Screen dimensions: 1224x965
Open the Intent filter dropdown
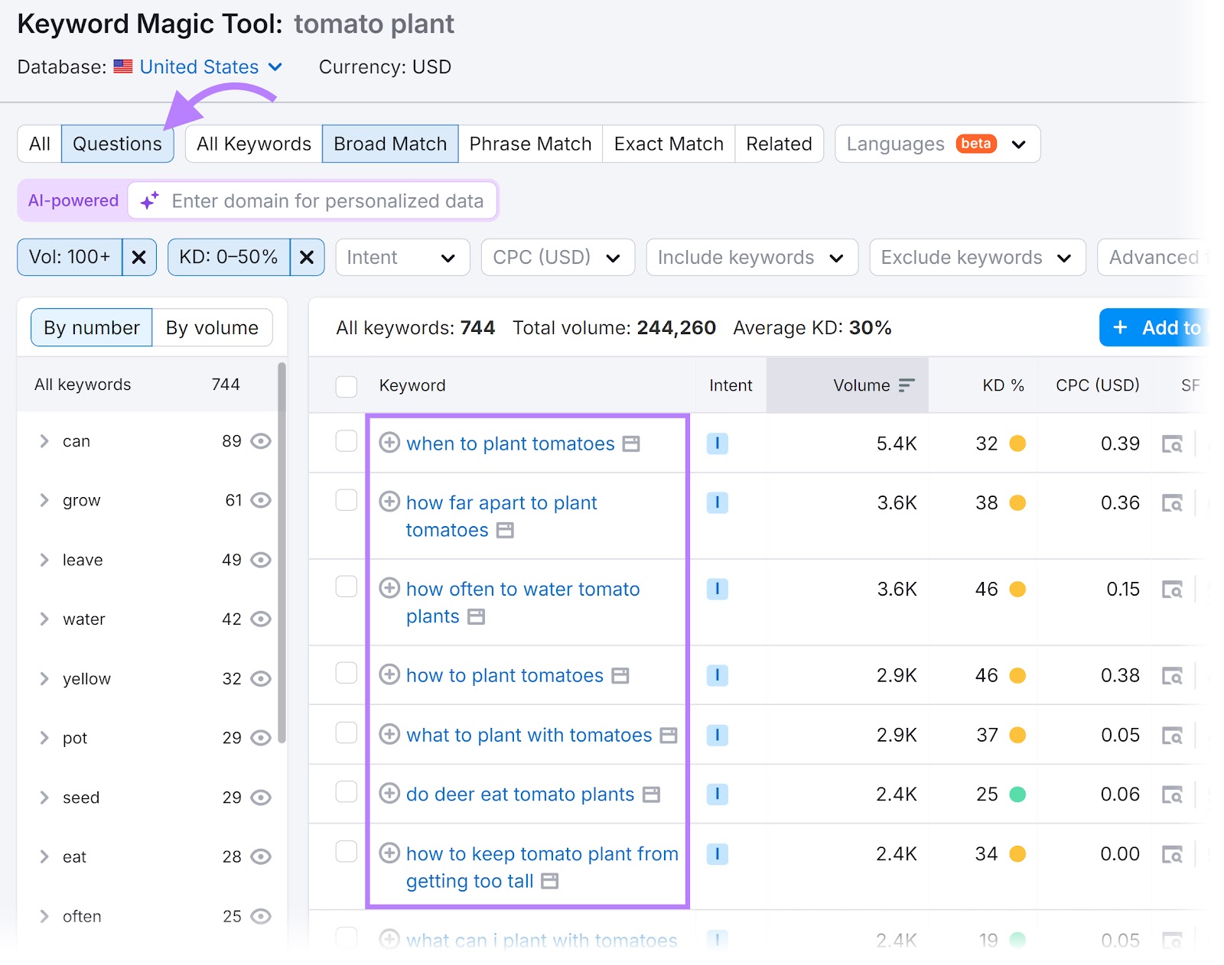click(x=402, y=257)
